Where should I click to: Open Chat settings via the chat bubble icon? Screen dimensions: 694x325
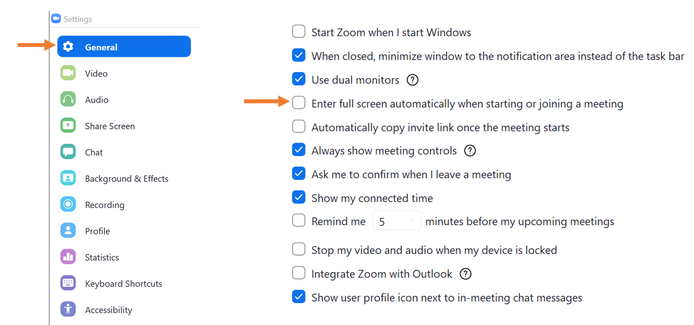pos(68,152)
